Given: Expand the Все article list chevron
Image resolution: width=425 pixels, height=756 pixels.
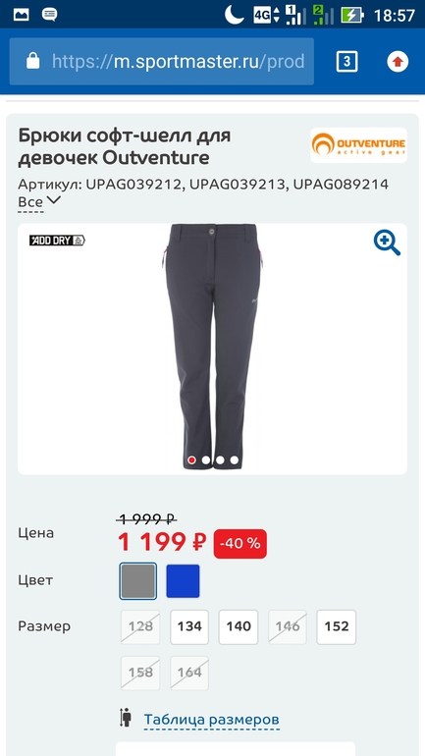Looking at the screenshot, I should (x=53, y=200).
